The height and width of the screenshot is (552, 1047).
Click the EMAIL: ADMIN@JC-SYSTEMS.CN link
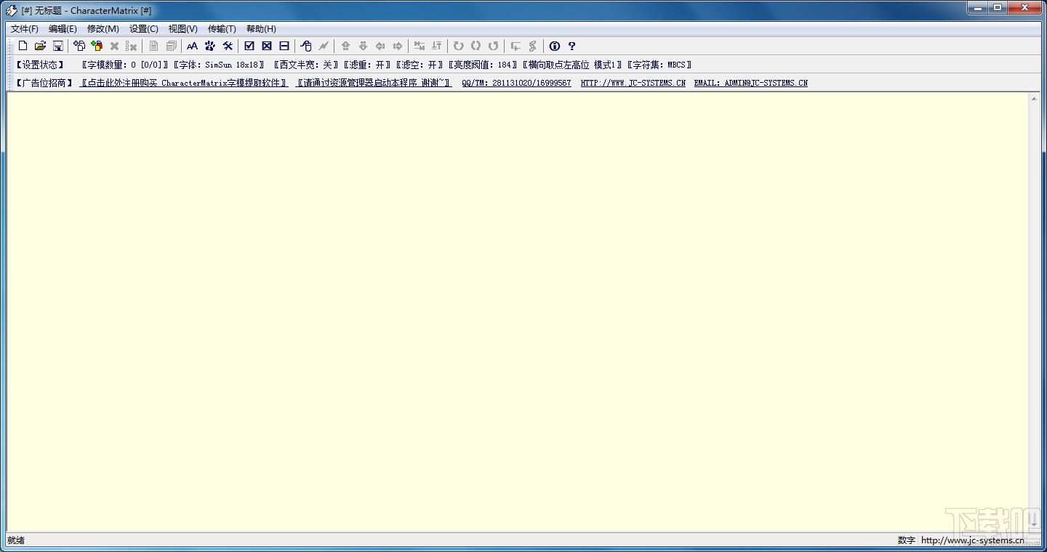(750, 83)
